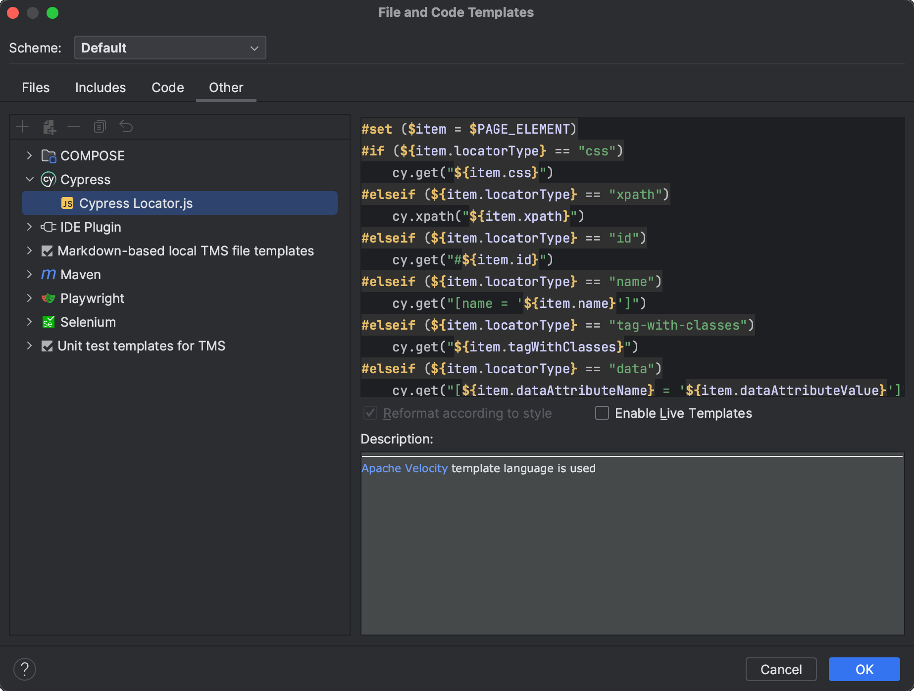Click the Cypress logo icon in tree
The height and width of the screenshot is (691, 914).
[x=48, y=179]
